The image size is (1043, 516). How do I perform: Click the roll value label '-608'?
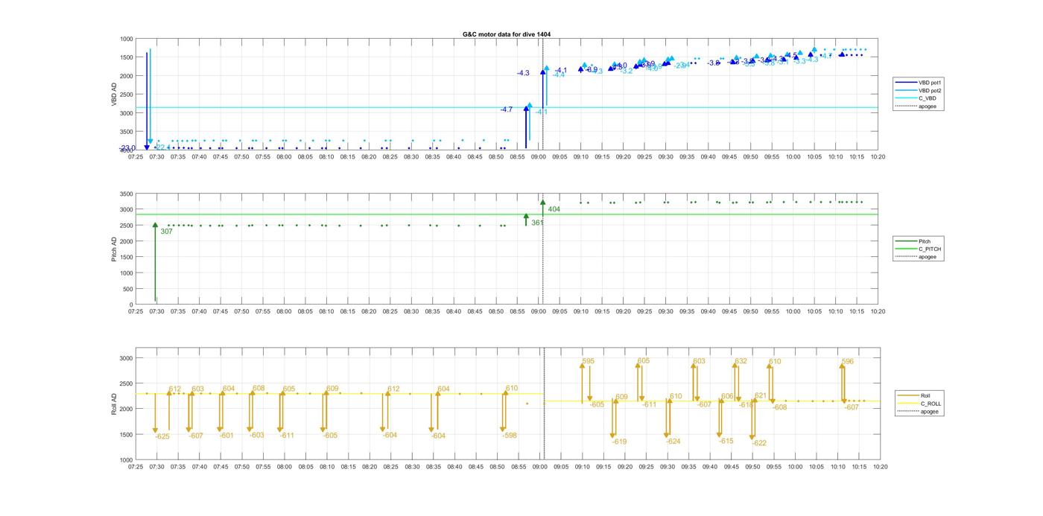[779, 407]
